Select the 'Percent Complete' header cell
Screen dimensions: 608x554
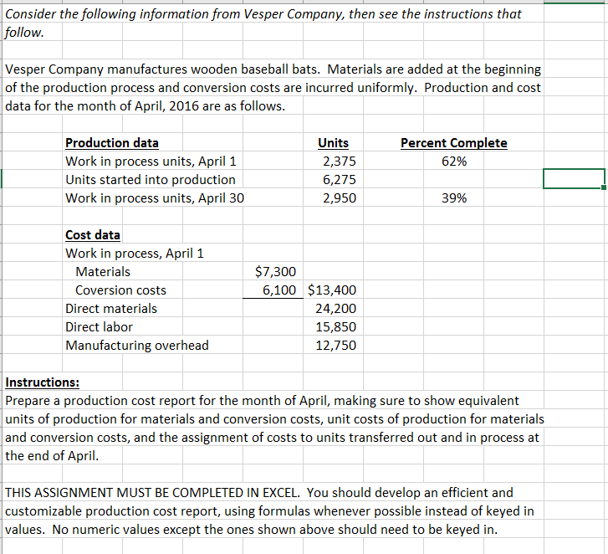coord(453,143)
